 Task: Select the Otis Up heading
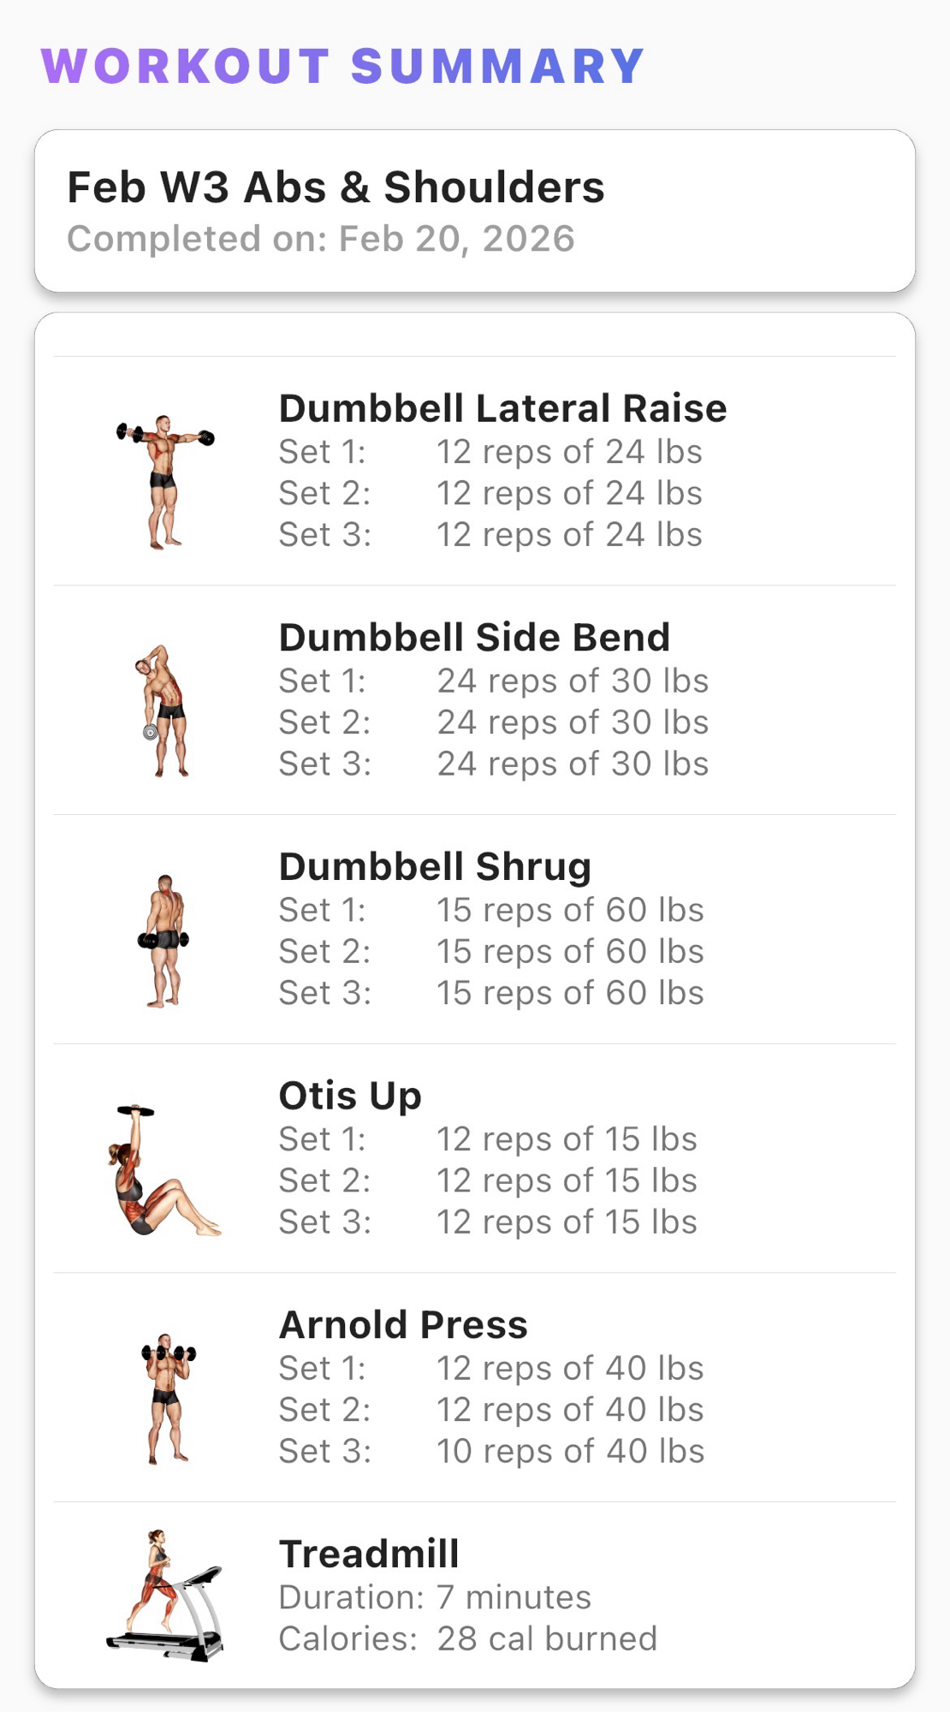[350, 1096]
